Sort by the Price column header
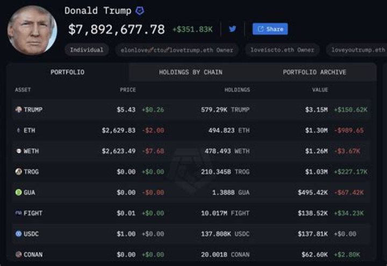This screenshot has width=387, height=266. point(127,90)
